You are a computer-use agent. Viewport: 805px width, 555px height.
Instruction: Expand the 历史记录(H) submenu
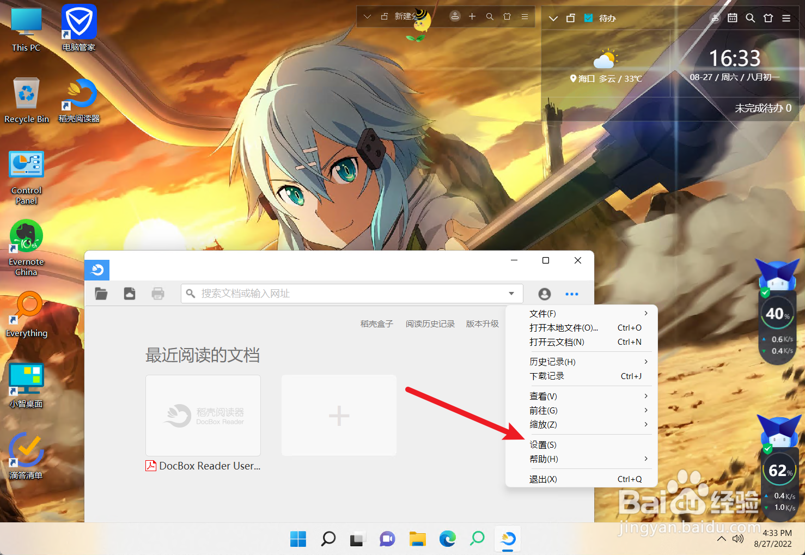click(x=582, y=362)
